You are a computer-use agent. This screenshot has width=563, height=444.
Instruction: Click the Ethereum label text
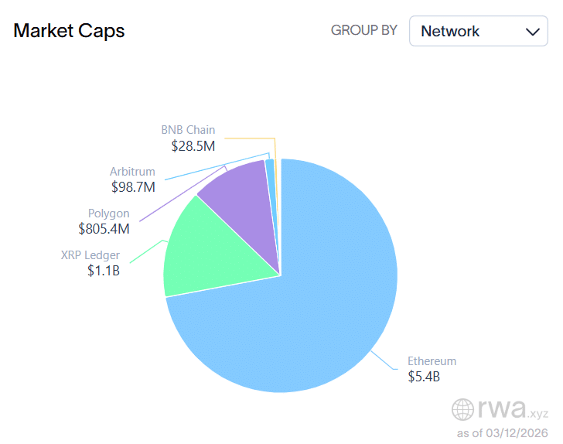click(432, 361)
